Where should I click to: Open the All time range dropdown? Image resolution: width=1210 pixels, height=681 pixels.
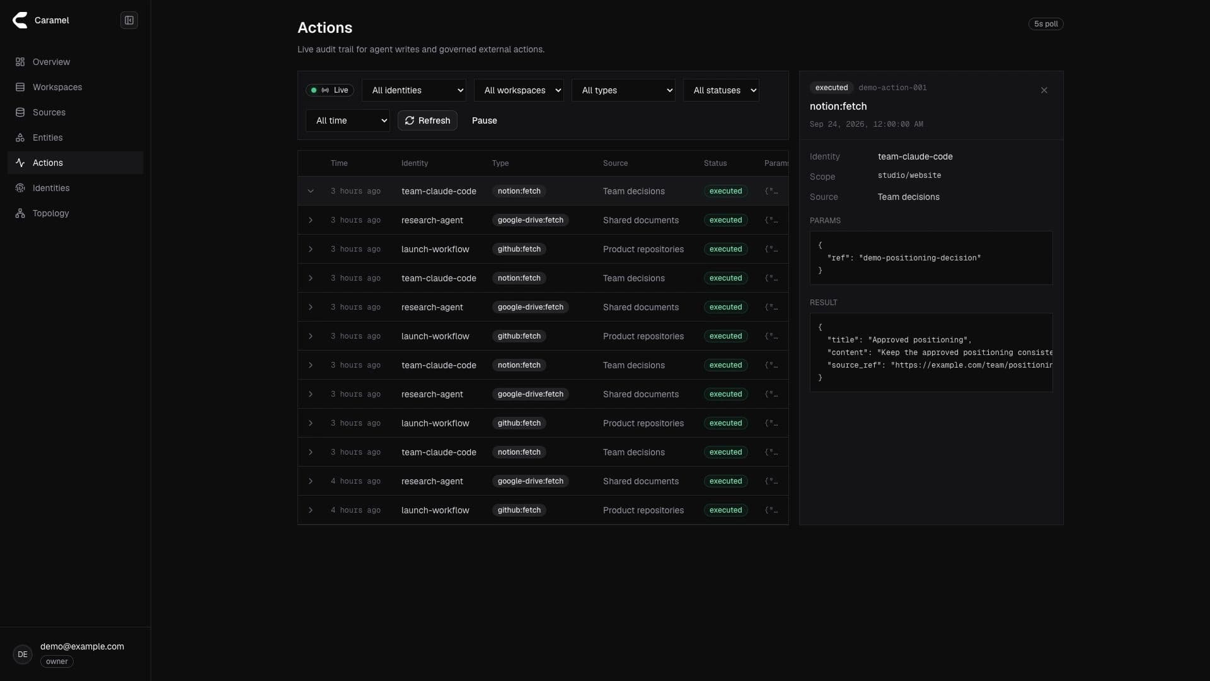[x=348, y=120]
